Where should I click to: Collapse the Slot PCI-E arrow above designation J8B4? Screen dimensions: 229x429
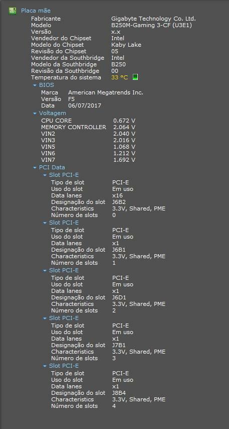(45, 366)
